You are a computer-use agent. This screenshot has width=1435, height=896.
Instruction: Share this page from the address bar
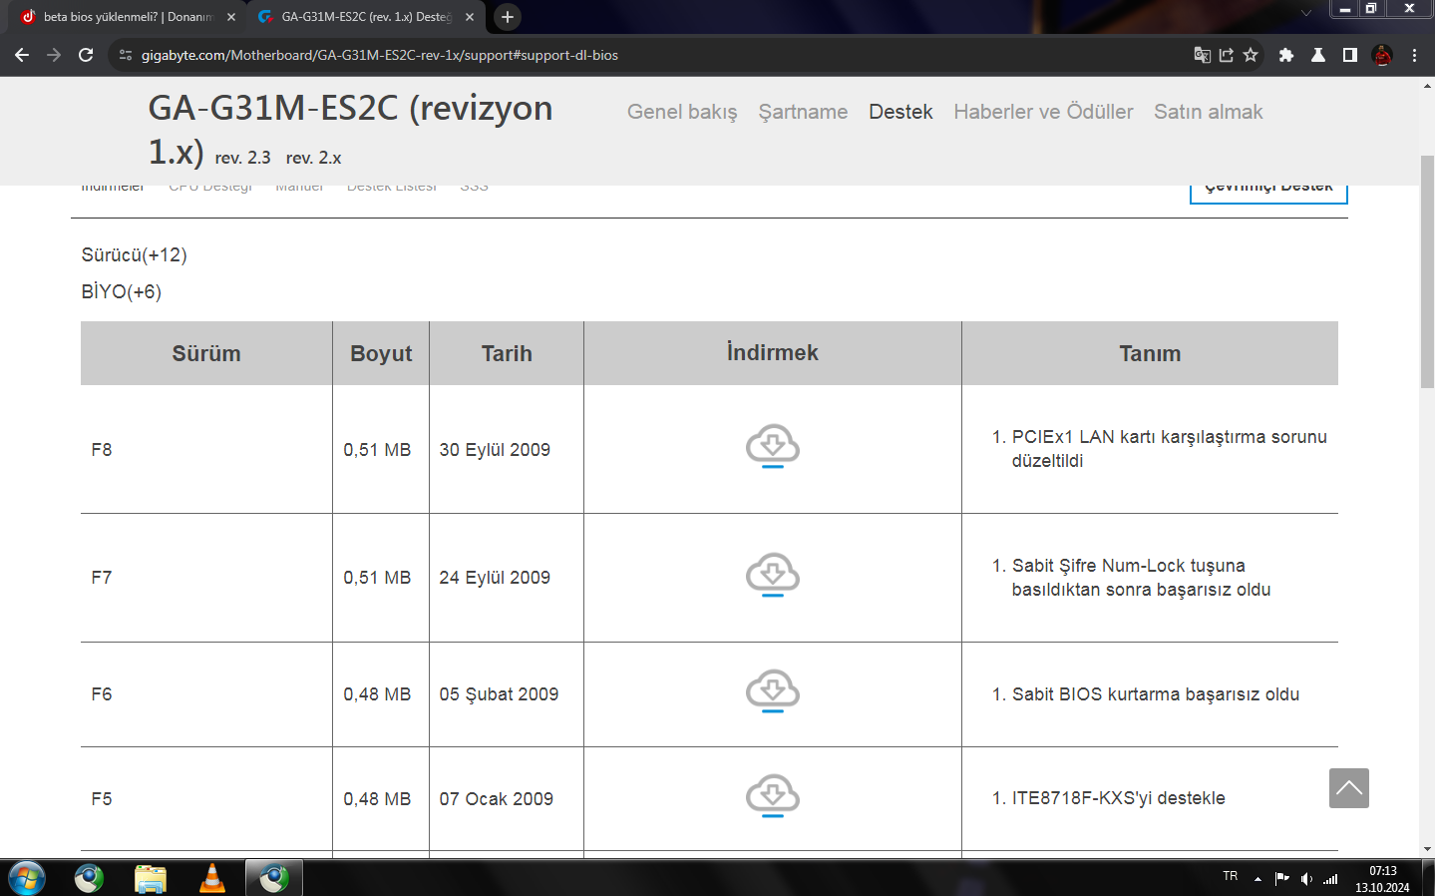tap(1227, 55)
